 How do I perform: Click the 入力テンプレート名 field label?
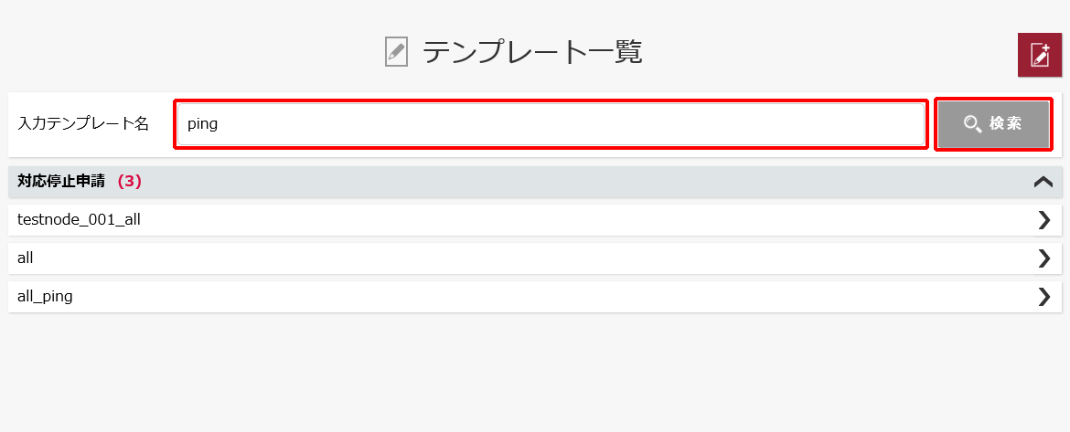(x=82, y=124)
